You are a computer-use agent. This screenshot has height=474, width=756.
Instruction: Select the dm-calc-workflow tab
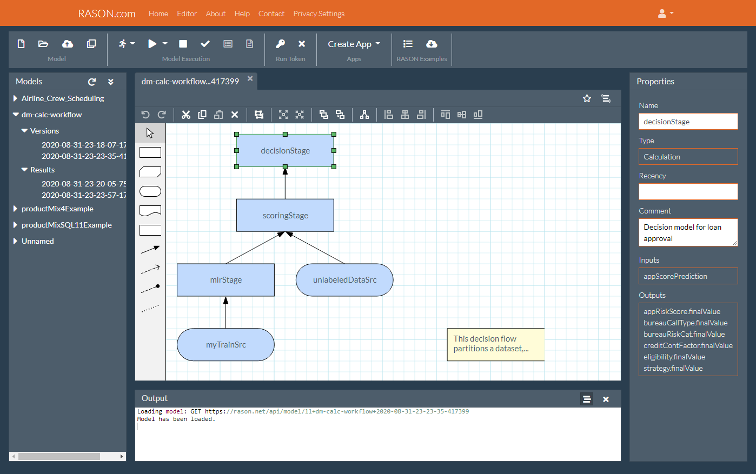pyautogui.click(x=190, y=82)
